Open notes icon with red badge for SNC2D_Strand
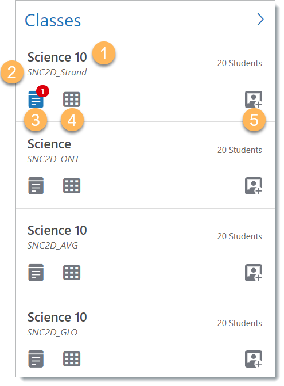The height and width of the screenshot is (386, 284). coord(36,100)
